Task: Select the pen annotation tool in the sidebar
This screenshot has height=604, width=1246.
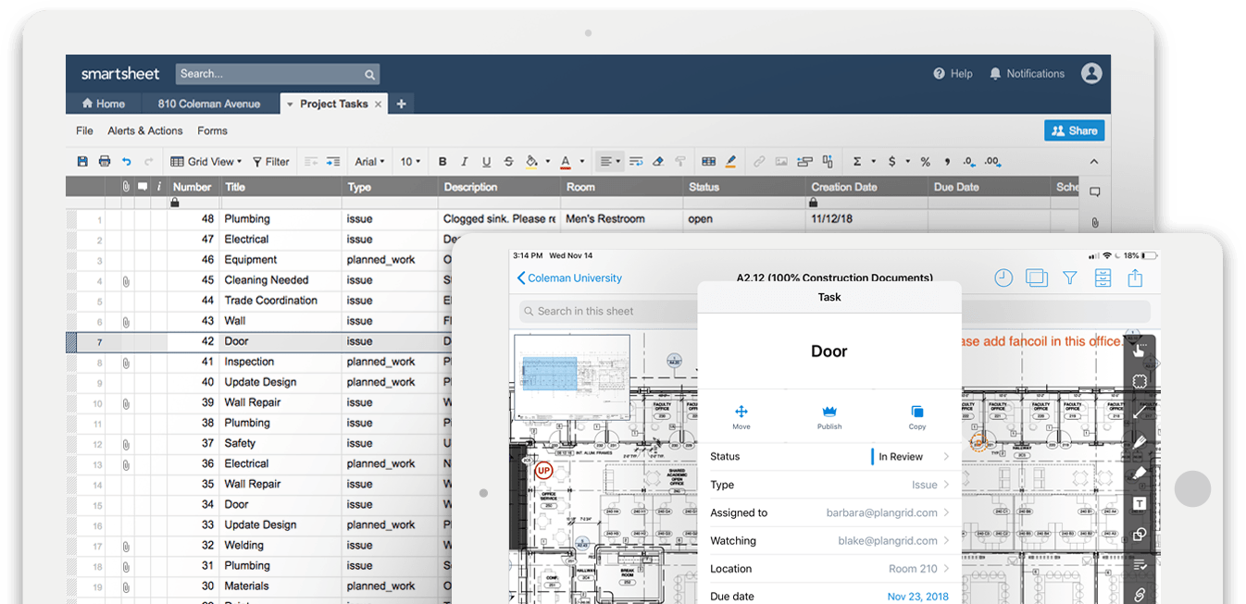Action: (x=1139, y=442)
